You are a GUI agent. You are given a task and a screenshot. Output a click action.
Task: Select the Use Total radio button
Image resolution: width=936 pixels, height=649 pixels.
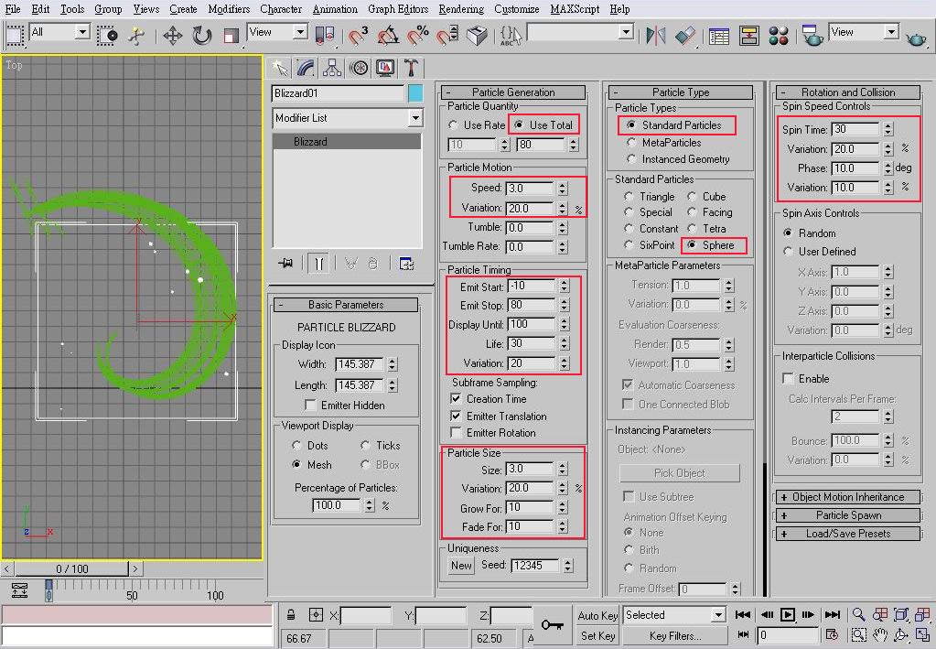tap(519, 124)
